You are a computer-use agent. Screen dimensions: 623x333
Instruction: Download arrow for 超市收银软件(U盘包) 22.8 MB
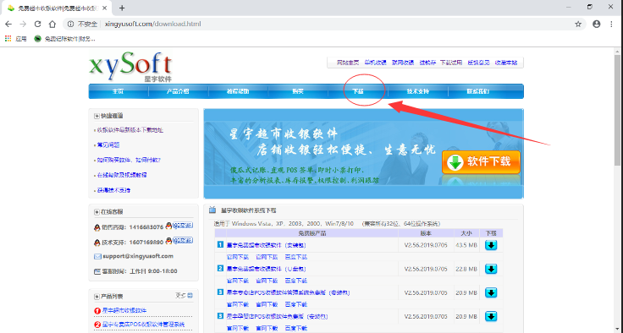[x=491, y=269]
